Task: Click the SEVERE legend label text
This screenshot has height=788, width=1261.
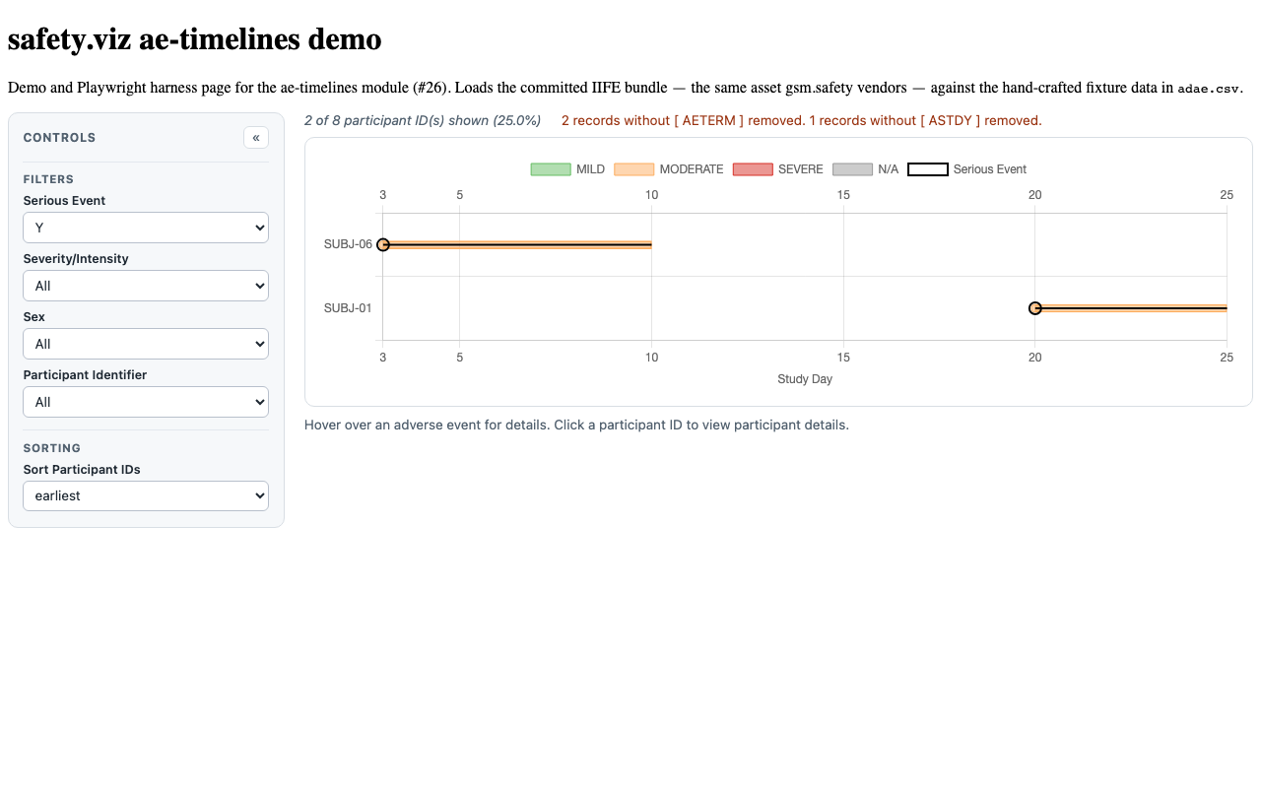Action: [801, 169]
